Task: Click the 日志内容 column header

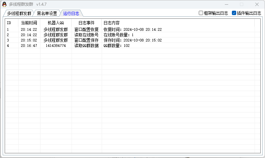Action: pos(111,23)
